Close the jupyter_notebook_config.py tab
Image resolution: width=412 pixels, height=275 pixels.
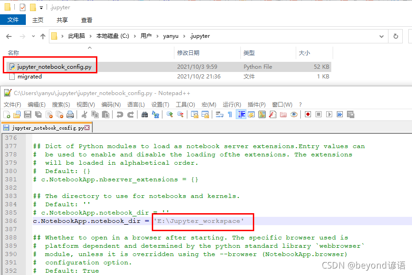pos(87,128)
